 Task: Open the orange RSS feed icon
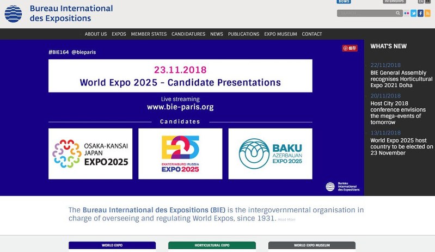427,13
